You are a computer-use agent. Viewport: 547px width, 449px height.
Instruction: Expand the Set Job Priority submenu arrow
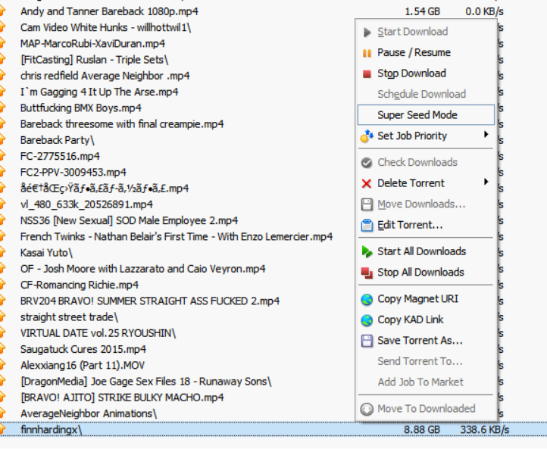click(x=486, y=136)
